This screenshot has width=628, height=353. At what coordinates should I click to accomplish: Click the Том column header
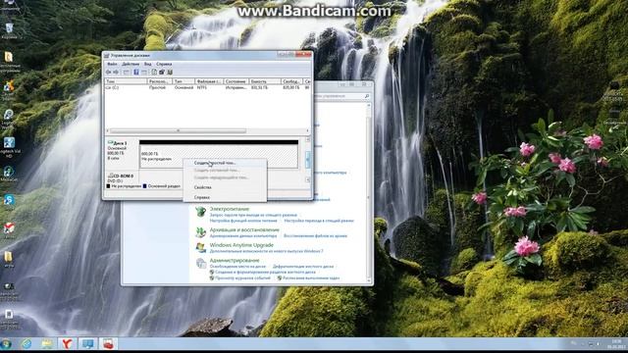126,81
